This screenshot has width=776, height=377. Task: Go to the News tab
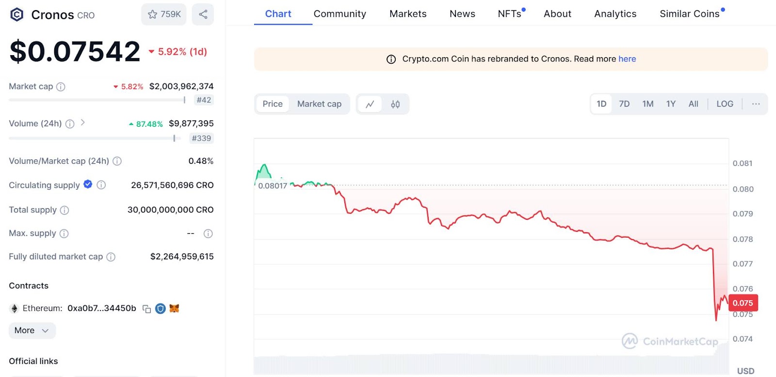[x=462, y=14]
